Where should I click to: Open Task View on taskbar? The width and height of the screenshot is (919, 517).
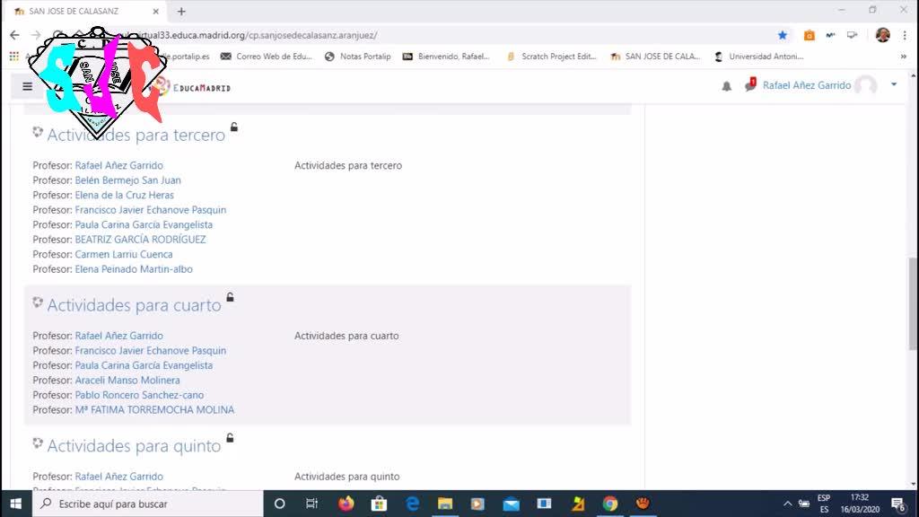pyautogui.click(x=311, y=504)
